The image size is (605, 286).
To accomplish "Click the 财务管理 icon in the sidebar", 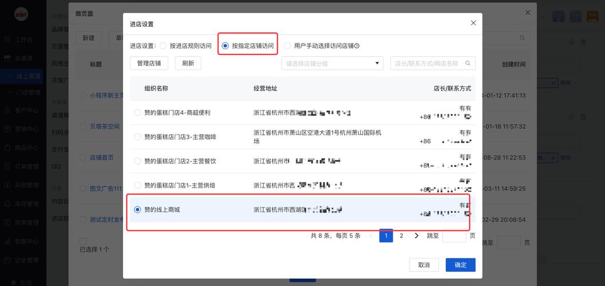I will 7,223.
